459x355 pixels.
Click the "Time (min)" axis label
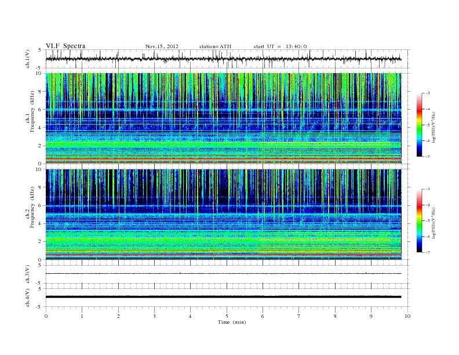pos(232,322)
